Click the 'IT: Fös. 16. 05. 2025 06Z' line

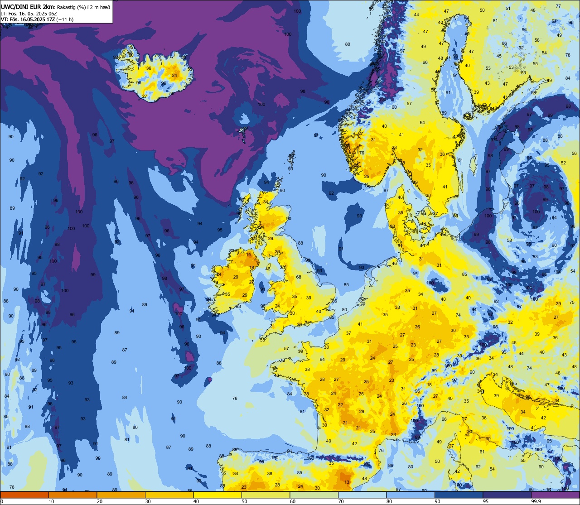tap(29, 14)
